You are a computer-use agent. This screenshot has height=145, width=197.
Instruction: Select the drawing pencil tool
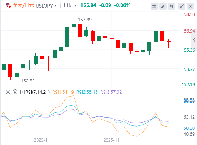163,6
